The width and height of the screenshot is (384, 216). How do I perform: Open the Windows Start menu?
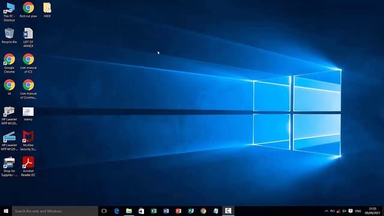click(x=6, y=211)
